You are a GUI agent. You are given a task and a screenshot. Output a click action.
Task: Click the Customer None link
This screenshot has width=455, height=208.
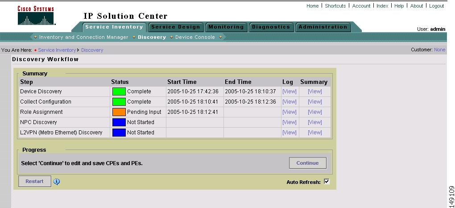(x=440, y=50)
